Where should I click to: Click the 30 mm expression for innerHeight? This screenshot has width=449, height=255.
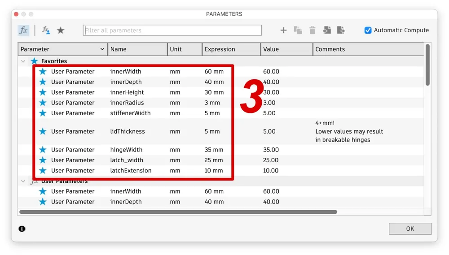pos(214,92)
